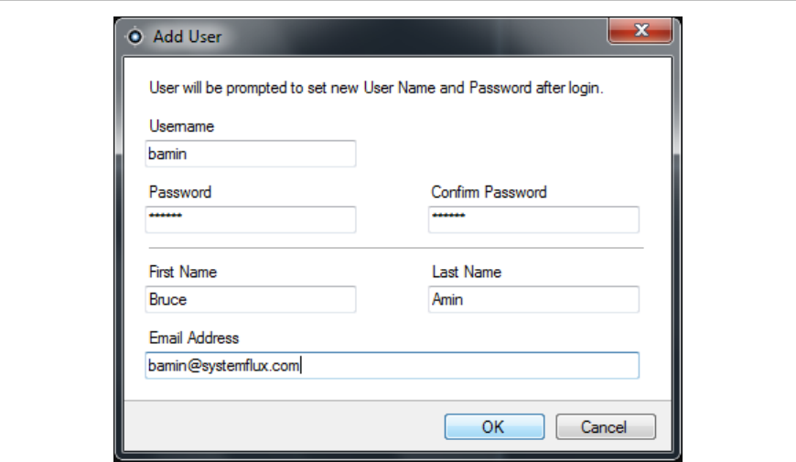Click the Add User dialog title icon
The width and height of the screenshot is (796, 462).
(134, 37)
